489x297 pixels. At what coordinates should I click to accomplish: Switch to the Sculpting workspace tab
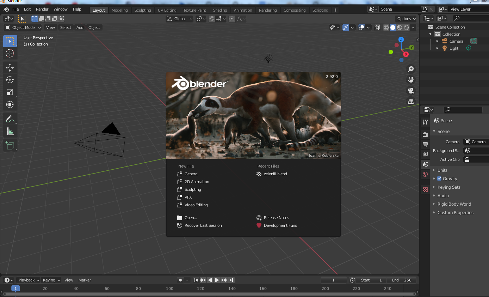click(143, 10)
